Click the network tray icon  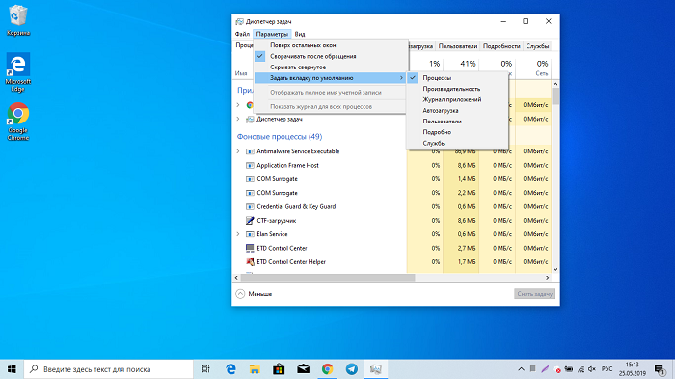[x=580, y=369]
